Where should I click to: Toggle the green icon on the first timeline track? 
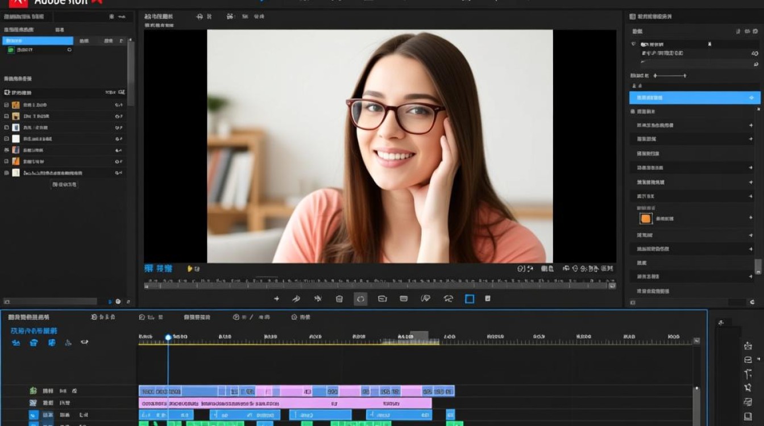33,391
